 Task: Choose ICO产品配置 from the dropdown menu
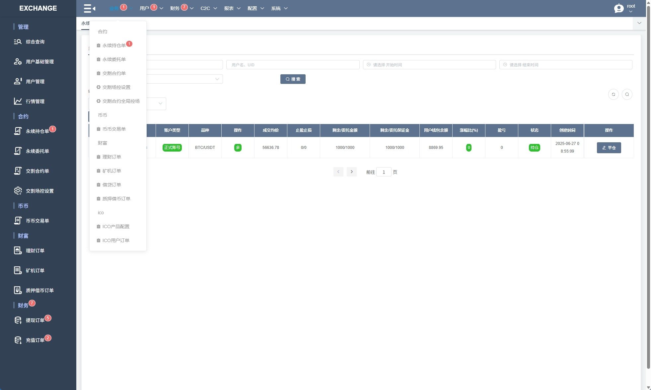click(x=116, y=227)
